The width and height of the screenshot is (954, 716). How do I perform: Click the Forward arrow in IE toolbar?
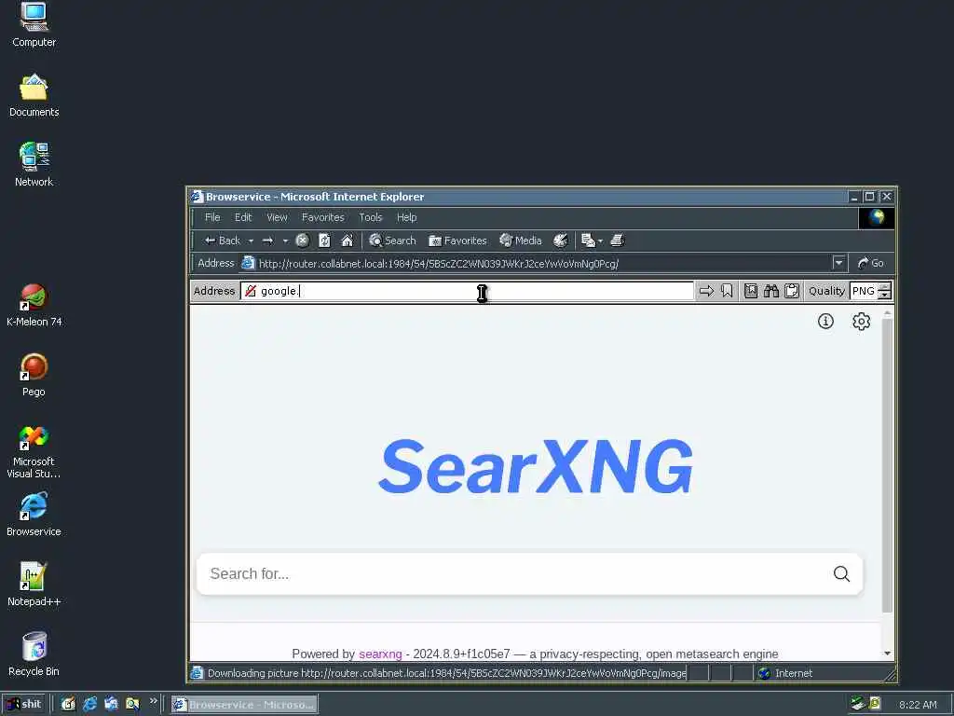[x=267, y=241]
